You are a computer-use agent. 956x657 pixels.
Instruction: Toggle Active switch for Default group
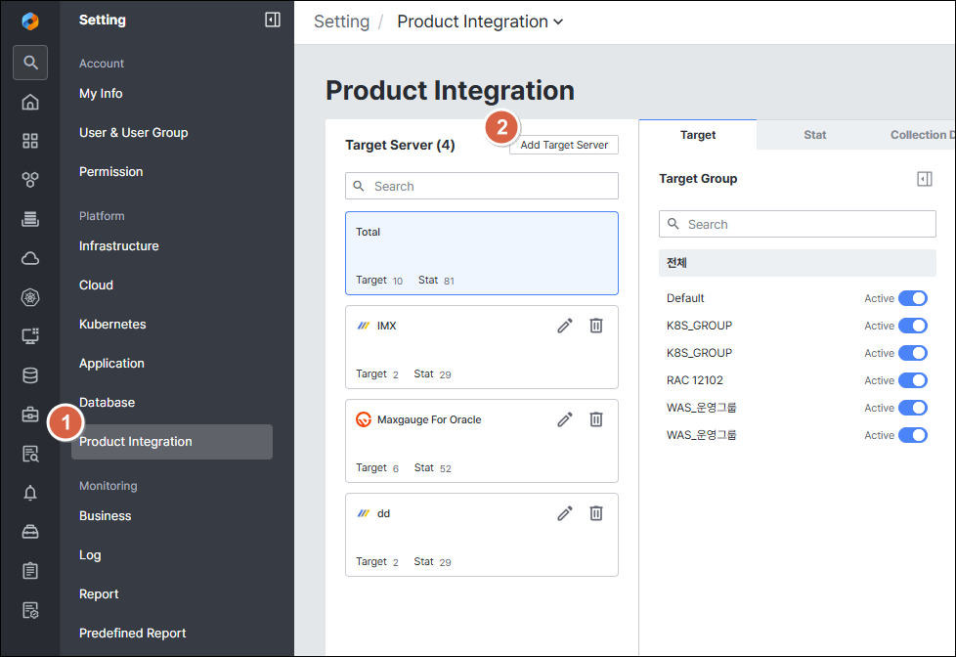[x=912, y=298]
